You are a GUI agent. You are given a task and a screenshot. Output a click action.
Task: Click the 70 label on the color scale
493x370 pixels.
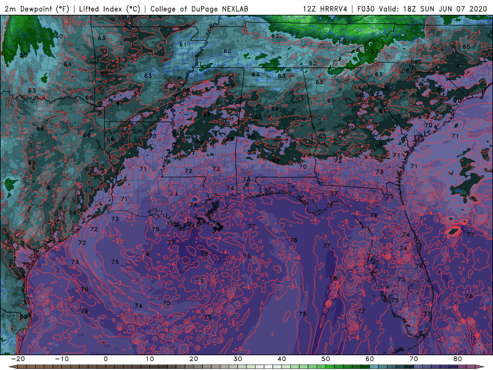click(414, 359)
